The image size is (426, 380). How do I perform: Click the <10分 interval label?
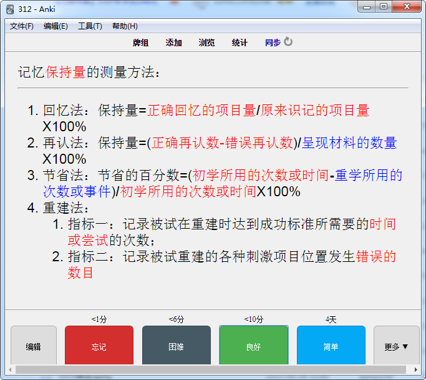tap(254, 319)
